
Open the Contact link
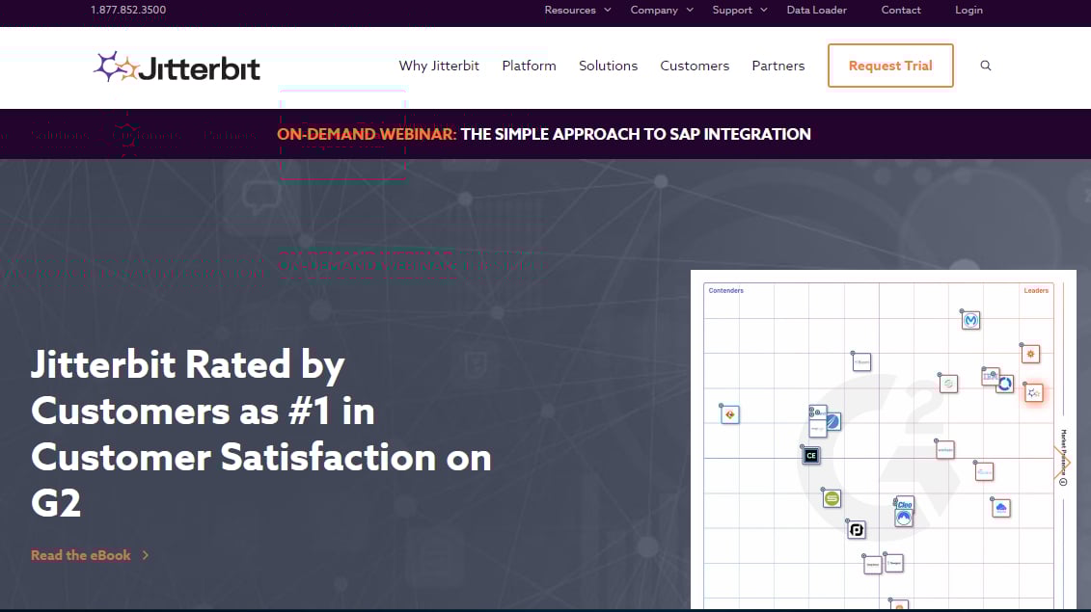900,10
